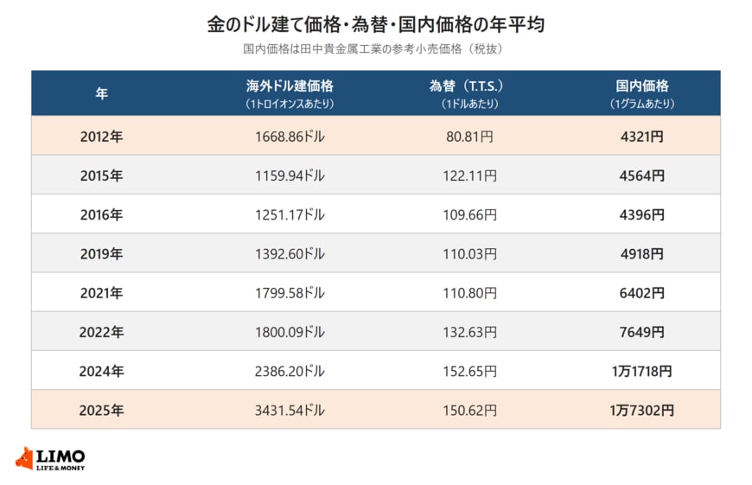Select the 1799.58ドル cell
752x485 pixels.
[x=290, y=293]
